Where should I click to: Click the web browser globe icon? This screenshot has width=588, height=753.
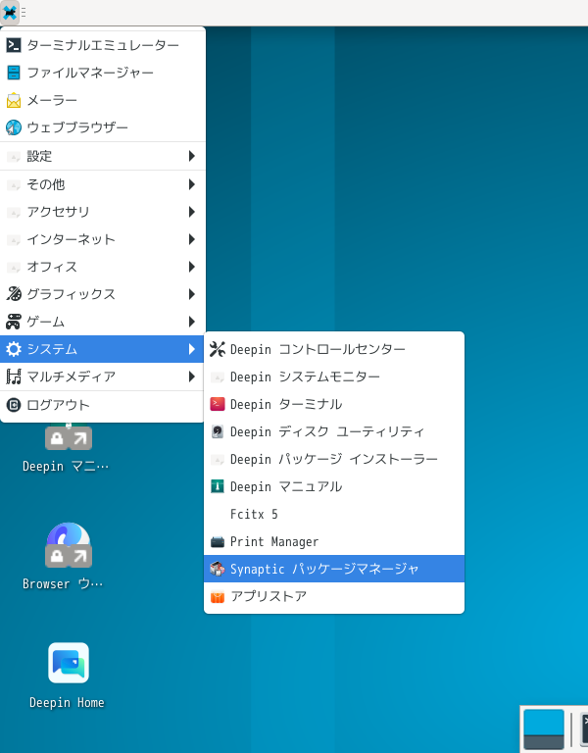pyautogui.click(x=14, y=127)
